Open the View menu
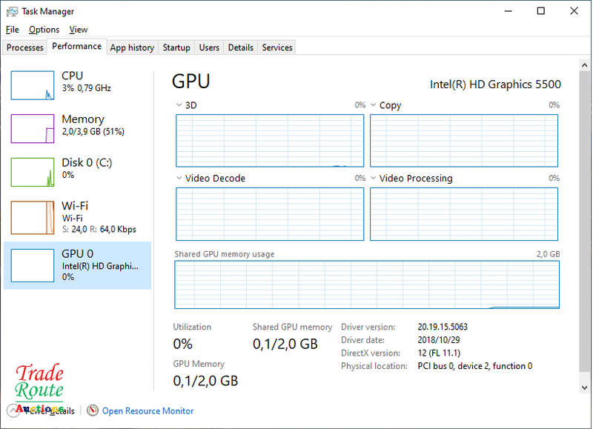 pyautogui.click(x=79, y=30)
